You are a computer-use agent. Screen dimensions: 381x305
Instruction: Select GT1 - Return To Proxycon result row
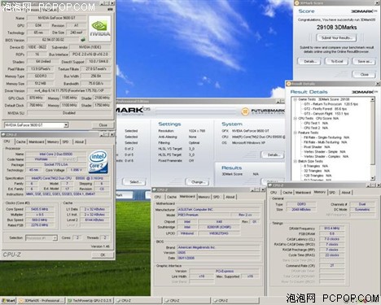click(x=331, y=104)
